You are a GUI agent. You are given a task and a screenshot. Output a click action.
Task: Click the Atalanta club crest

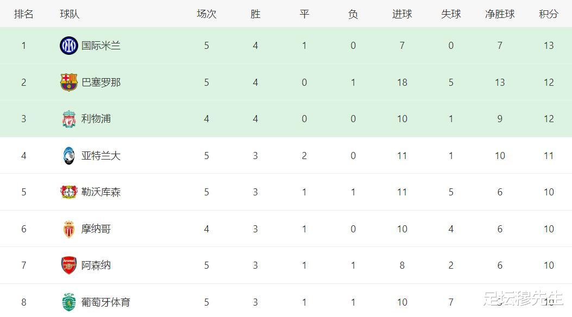click(x=68, y=156)
